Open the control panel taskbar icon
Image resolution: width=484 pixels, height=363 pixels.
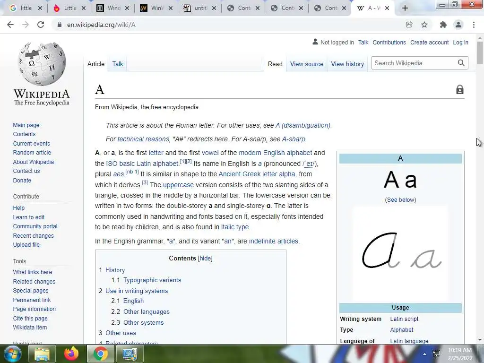[130, 354]
